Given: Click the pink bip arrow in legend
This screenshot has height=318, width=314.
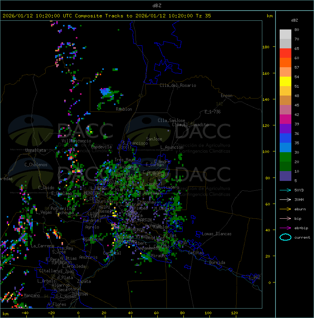Looking at the screenshot, I should pos(285,218).
